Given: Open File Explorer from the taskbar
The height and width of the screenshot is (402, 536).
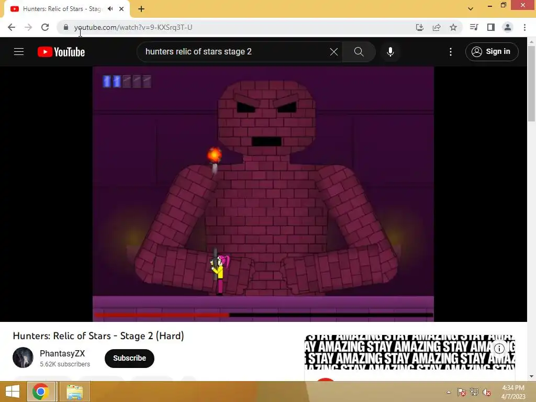Looking at the screenshot, I should tap(74, 392).
